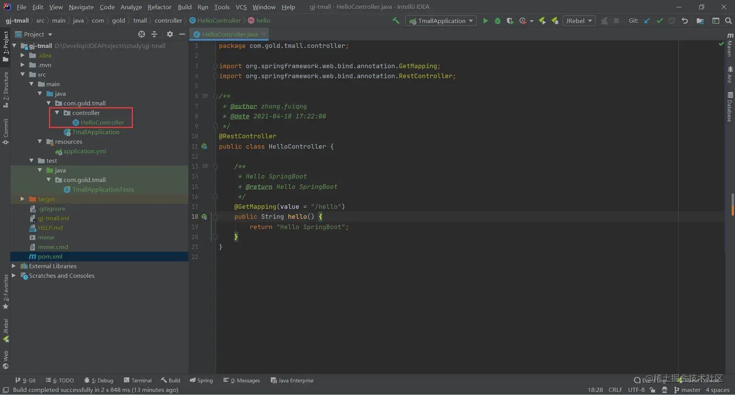Click the master Git branch in status bar
The height and width of the screenshot is (395, 735).
tap(690, 390)
